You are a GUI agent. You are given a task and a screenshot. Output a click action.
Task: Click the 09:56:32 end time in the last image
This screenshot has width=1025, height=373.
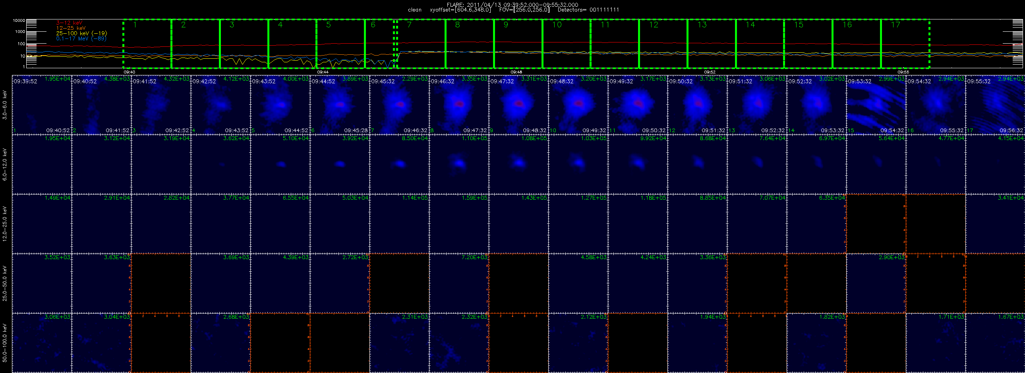pos(1011,130)
